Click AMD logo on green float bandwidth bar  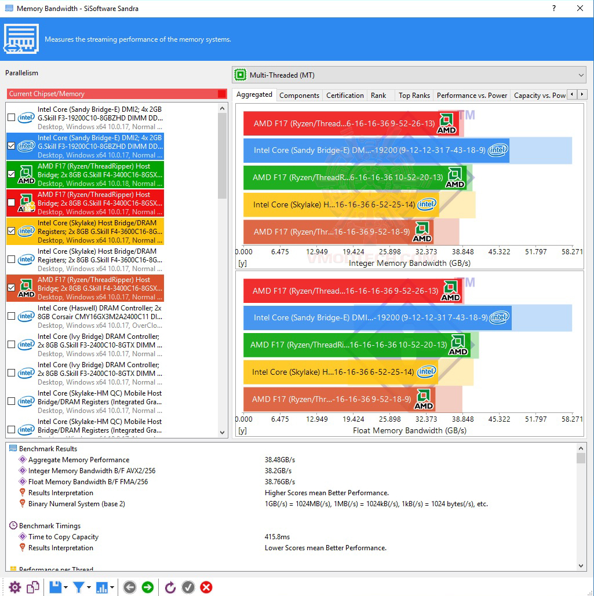tap(458, 345)
